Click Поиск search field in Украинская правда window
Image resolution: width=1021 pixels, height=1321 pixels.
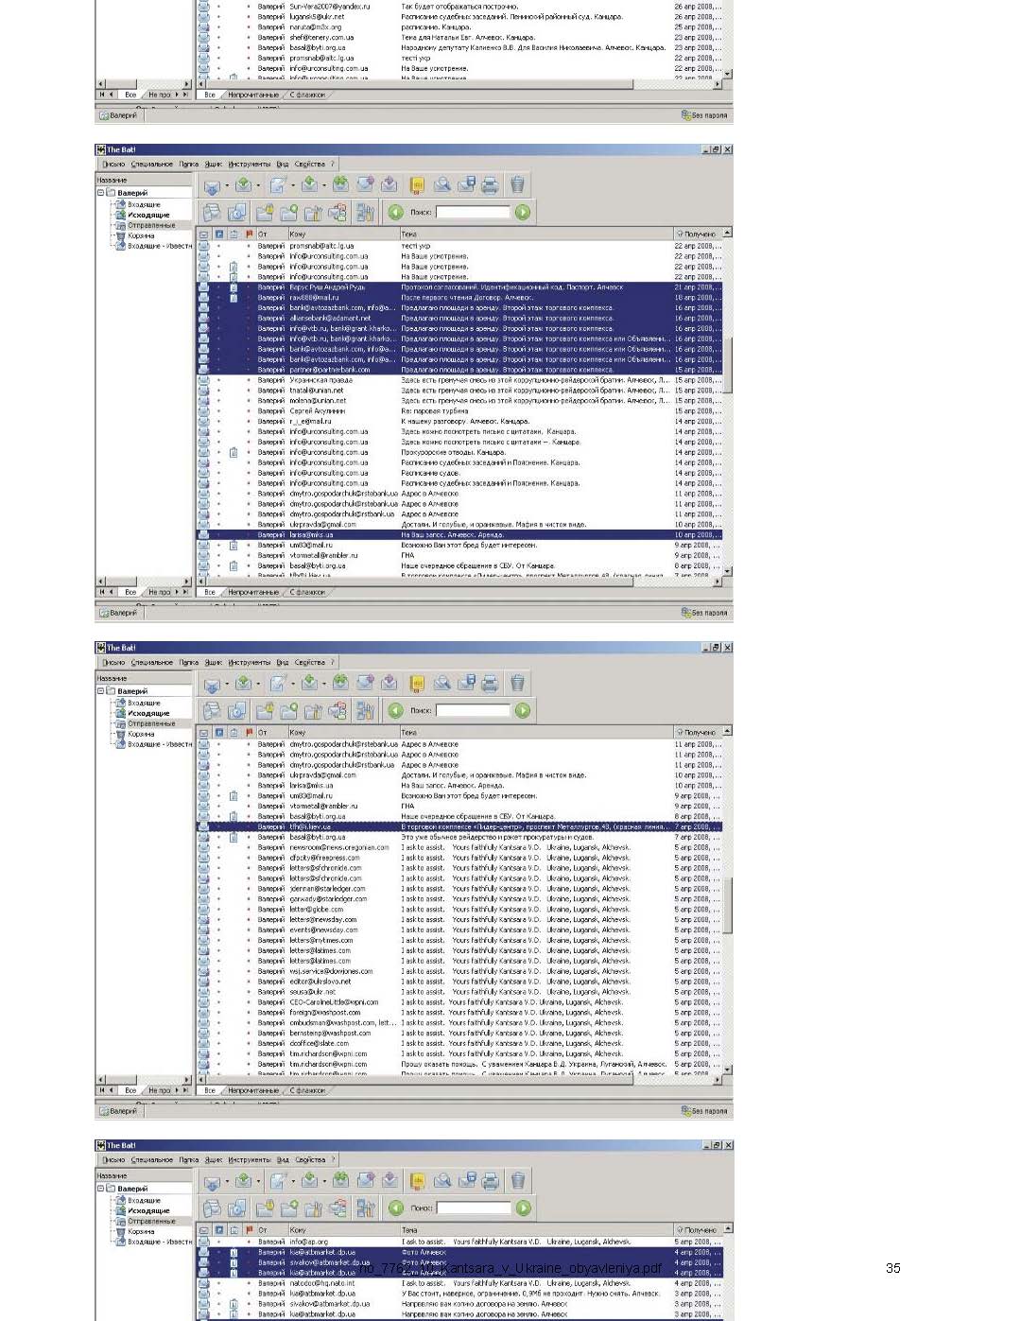[473, 212]
